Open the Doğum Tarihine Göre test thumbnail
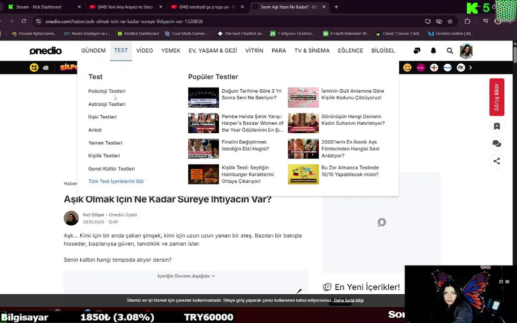 click(204, 97)
